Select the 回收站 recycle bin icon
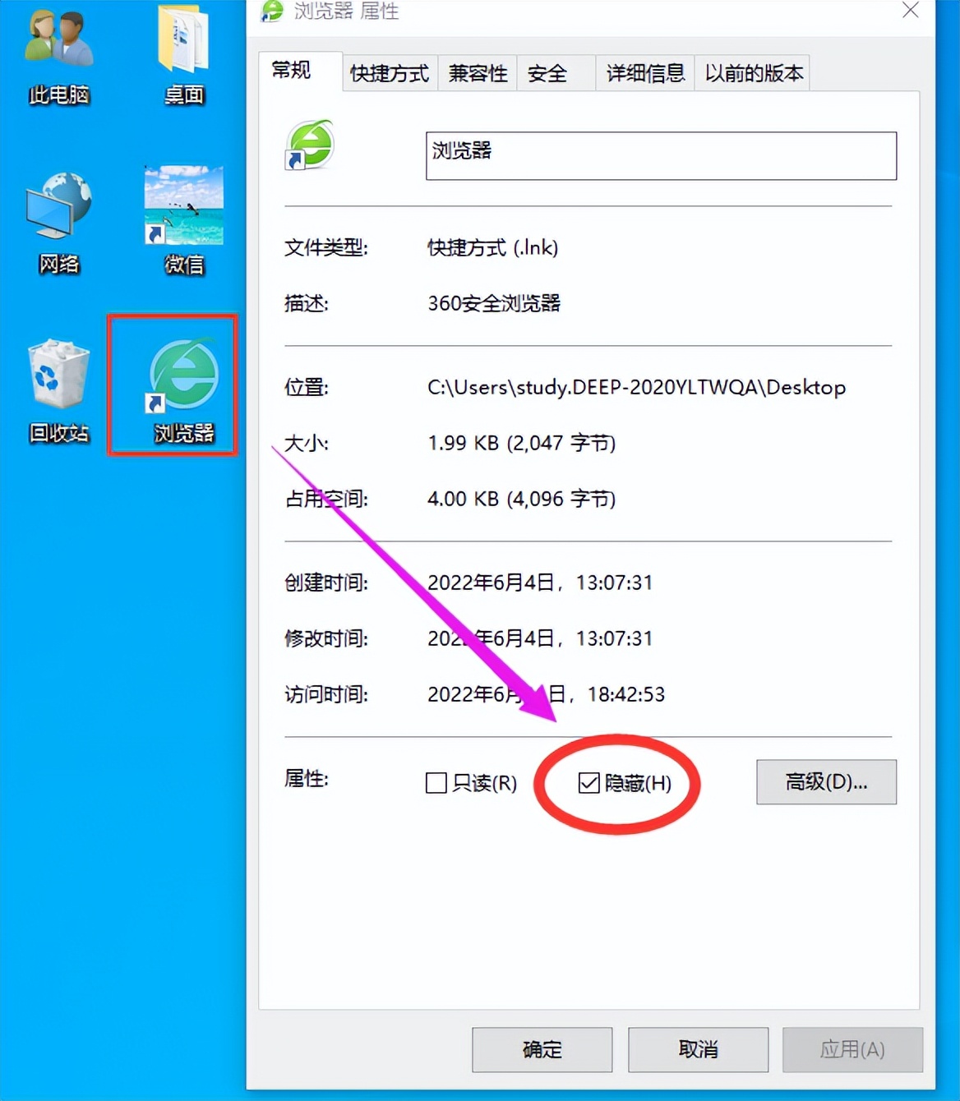Screen dimensions: 960x1101 point(58,392)
